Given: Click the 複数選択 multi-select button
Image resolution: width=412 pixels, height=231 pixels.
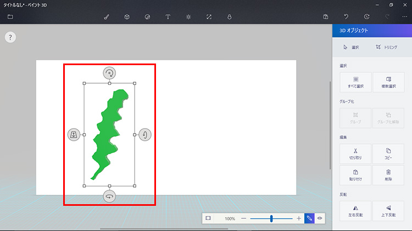Looking at the screenshot, I should pyautogui.click(x=388, y=82).
